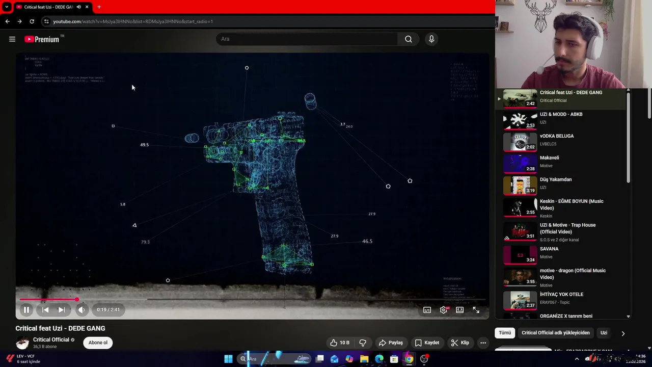The height and width of the screenshot is (367, 652).
Task: Open File Explorer from the taskbar
Action: click(364, 359)
